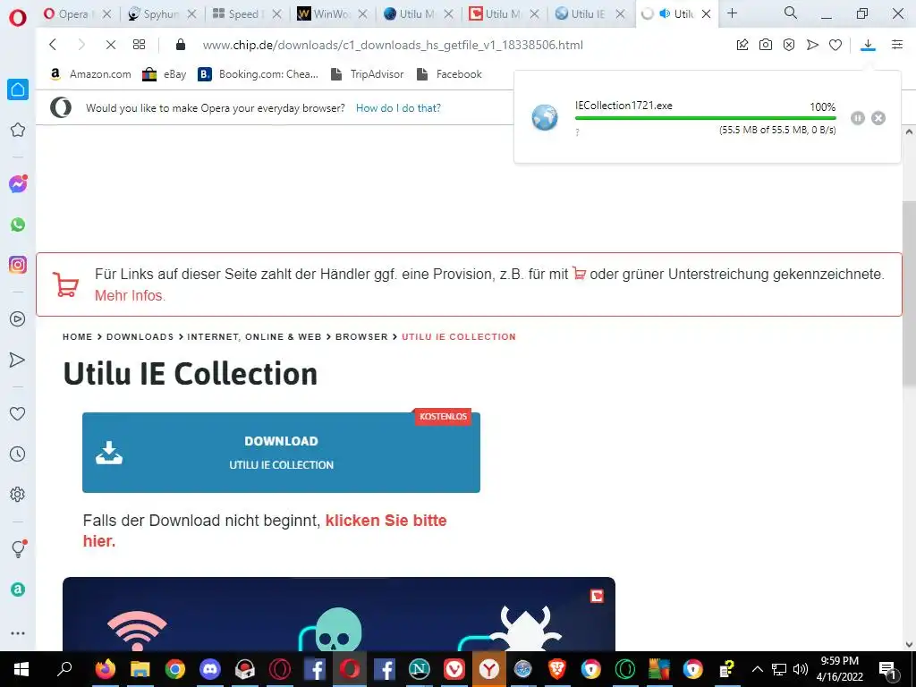Open the notification center icon

pyautogui.click(x=887, y=669)
